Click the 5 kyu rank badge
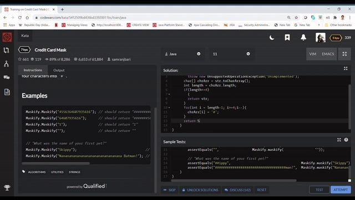This screenshot has height=200, width=355. [x=336, y=38]
